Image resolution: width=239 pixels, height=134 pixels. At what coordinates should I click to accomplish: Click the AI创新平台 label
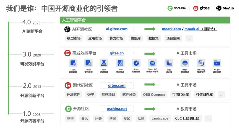[x=32, y=31]
